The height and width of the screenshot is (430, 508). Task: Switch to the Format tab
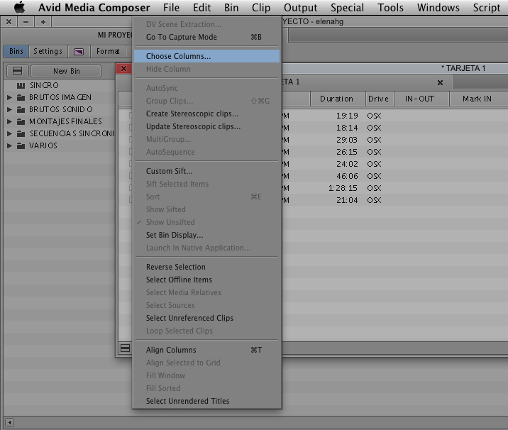(108, 51)
